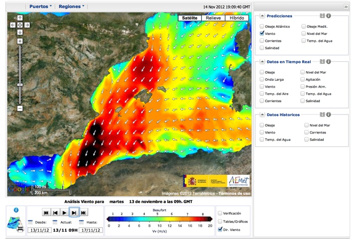Click the Desde date input field

pyautogui.click(x=39, y=230)
